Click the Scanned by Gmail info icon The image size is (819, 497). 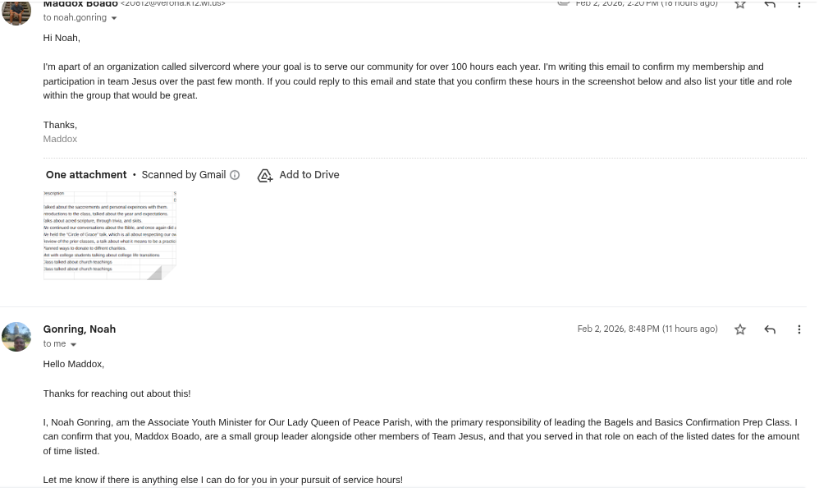(235, 175)
